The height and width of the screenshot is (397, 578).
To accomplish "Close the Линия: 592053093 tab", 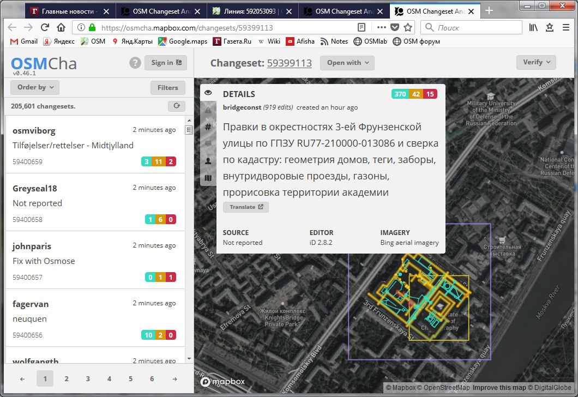I will pos(289,11).
